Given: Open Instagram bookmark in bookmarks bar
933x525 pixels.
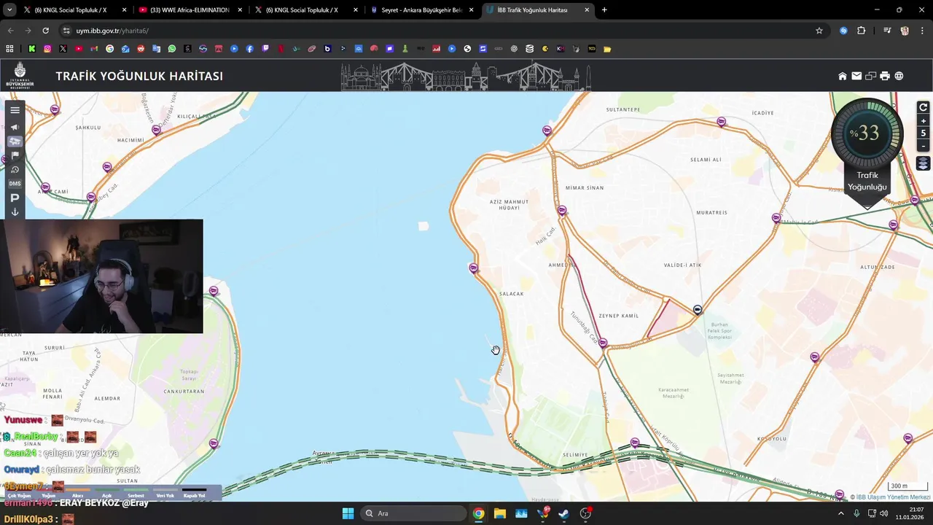Looking at the screenshot, I should [47, 49].
